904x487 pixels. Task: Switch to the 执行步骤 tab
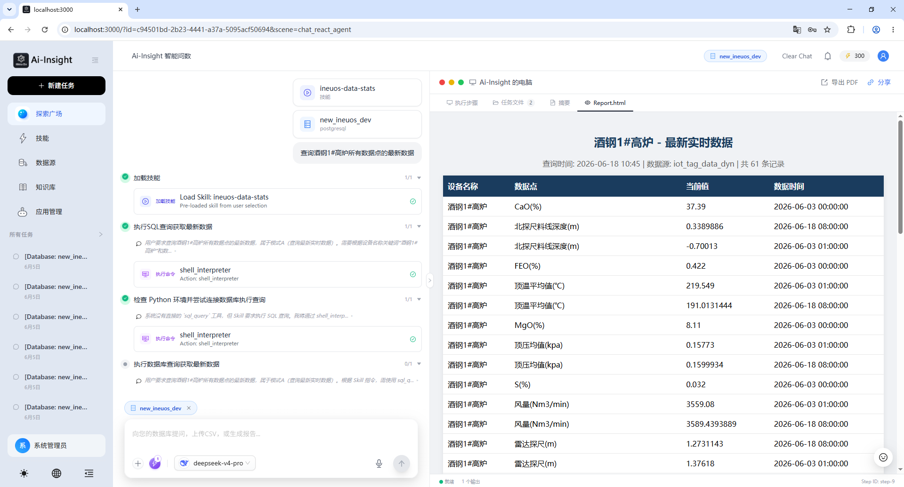(462, 103)
